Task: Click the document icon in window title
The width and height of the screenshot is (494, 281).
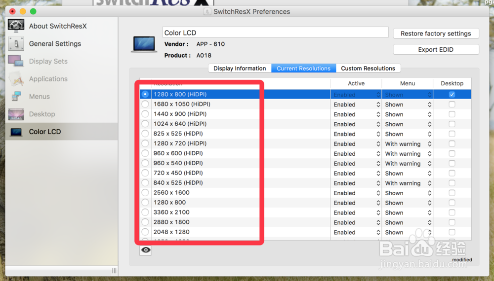Action: [x=207, y=12]
